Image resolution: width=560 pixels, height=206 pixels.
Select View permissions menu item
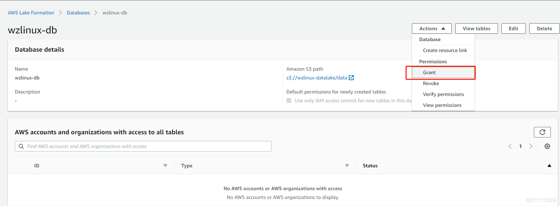(443, 105)
